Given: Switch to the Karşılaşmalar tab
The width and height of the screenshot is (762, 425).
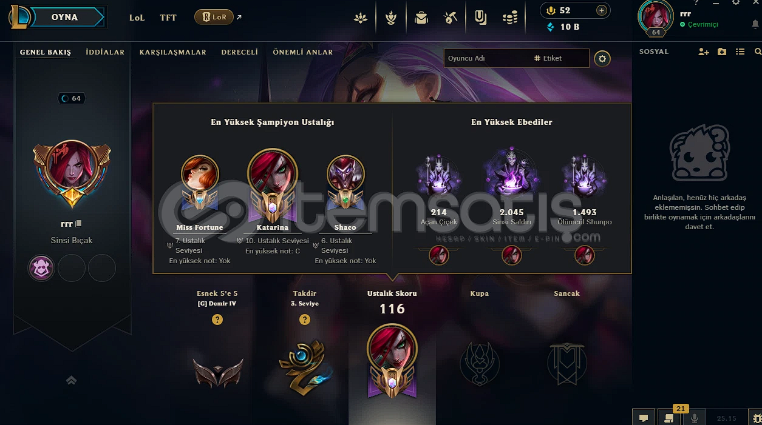Looking at the screenshot, I should (173, 52).
